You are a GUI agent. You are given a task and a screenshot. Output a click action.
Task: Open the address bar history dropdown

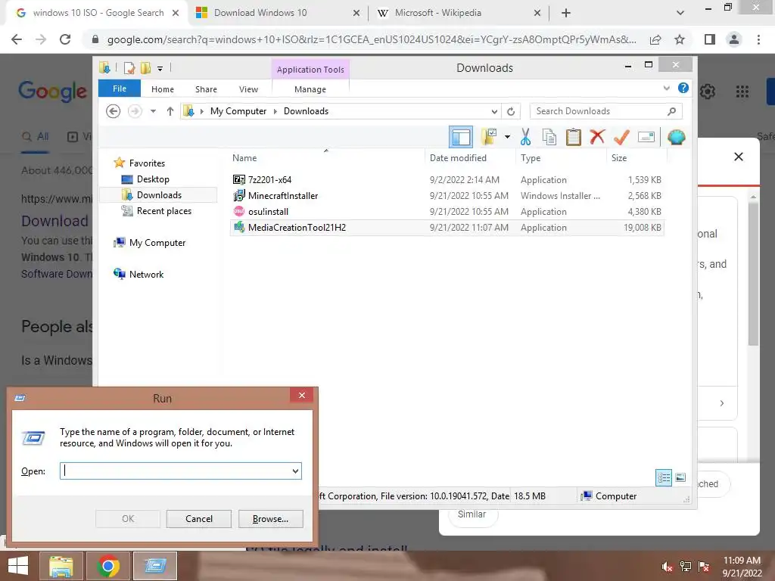(494, 111)
